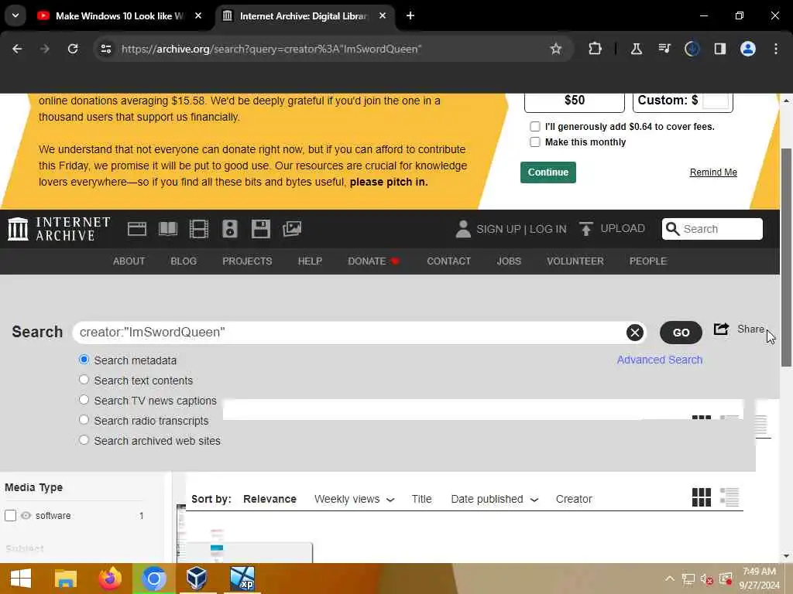The height and width of the screenshot is (594, 793).
Task: Open the browser side panel icon
Action: (719, 49)
